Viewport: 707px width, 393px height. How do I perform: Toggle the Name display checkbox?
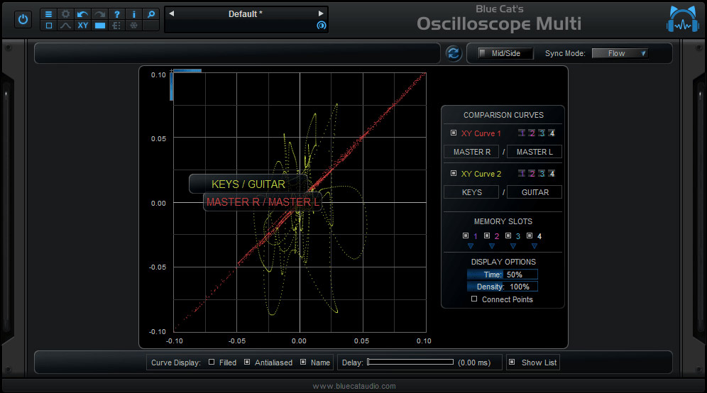tap(303, 362)
